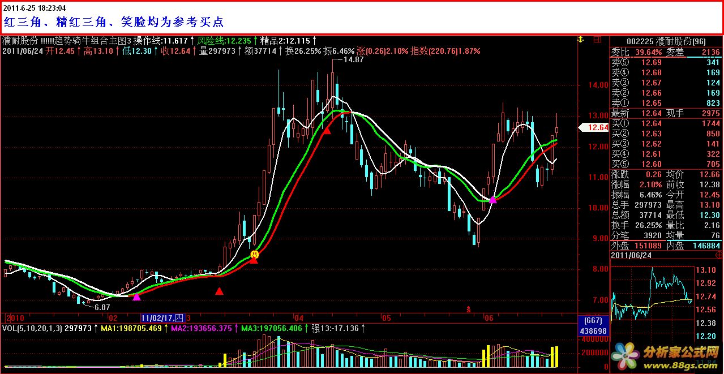Click the 均价 12.66 value
This screenshot has width=724, height=374.
[x=709, y=174]
